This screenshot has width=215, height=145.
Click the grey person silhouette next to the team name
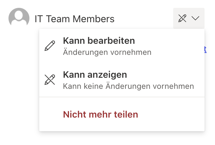coord(19,19)
